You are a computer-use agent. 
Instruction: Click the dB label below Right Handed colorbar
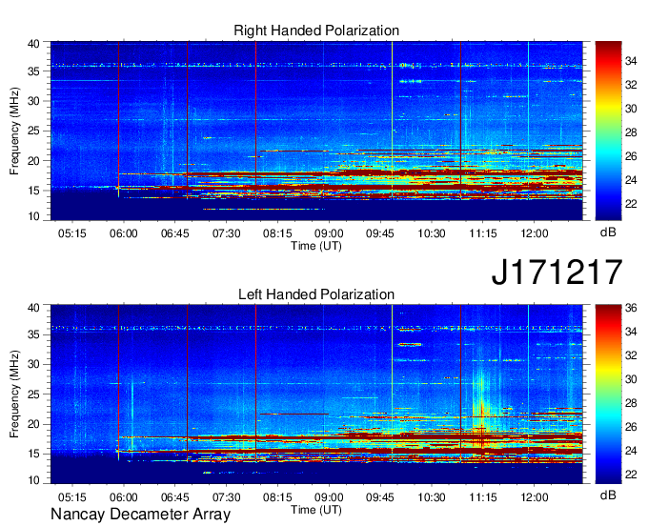point(608,233)
